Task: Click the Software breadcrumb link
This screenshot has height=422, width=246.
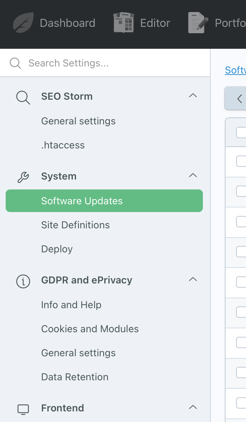Action: (x=235, y=70)
